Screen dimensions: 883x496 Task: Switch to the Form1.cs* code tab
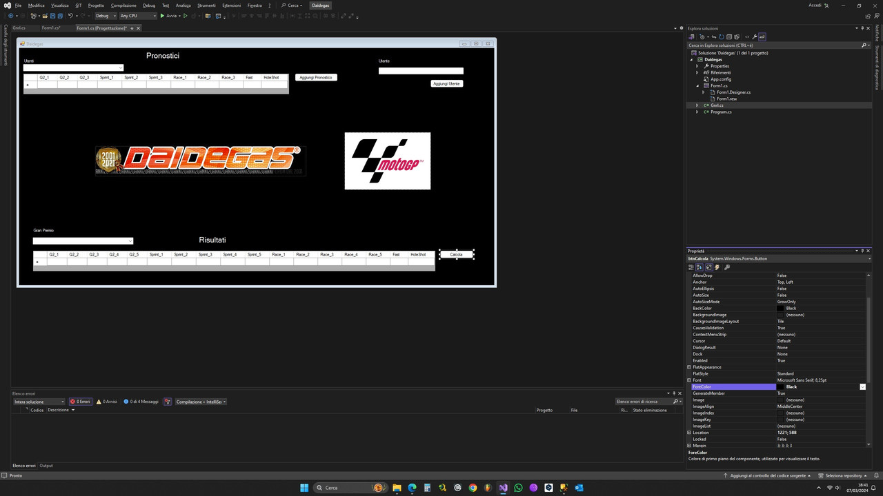pos(51,28)
